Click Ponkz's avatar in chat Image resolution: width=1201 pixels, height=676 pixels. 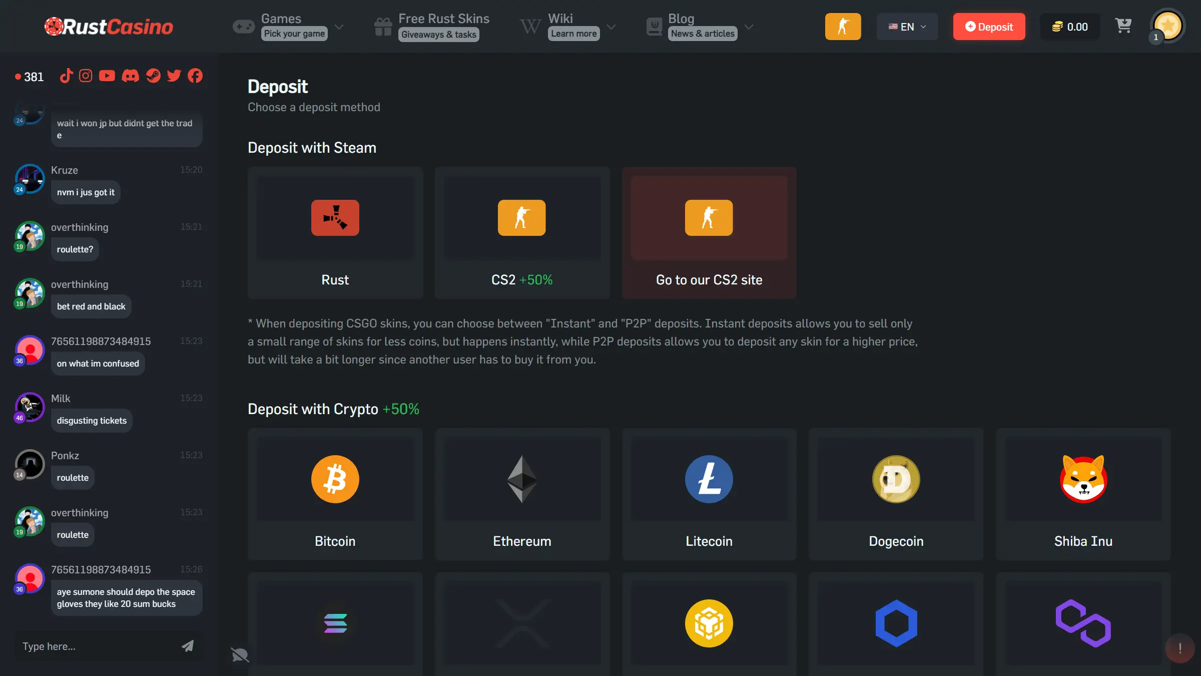30,464
